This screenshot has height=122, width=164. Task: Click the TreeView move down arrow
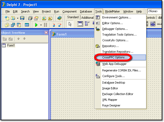(25, 39)
